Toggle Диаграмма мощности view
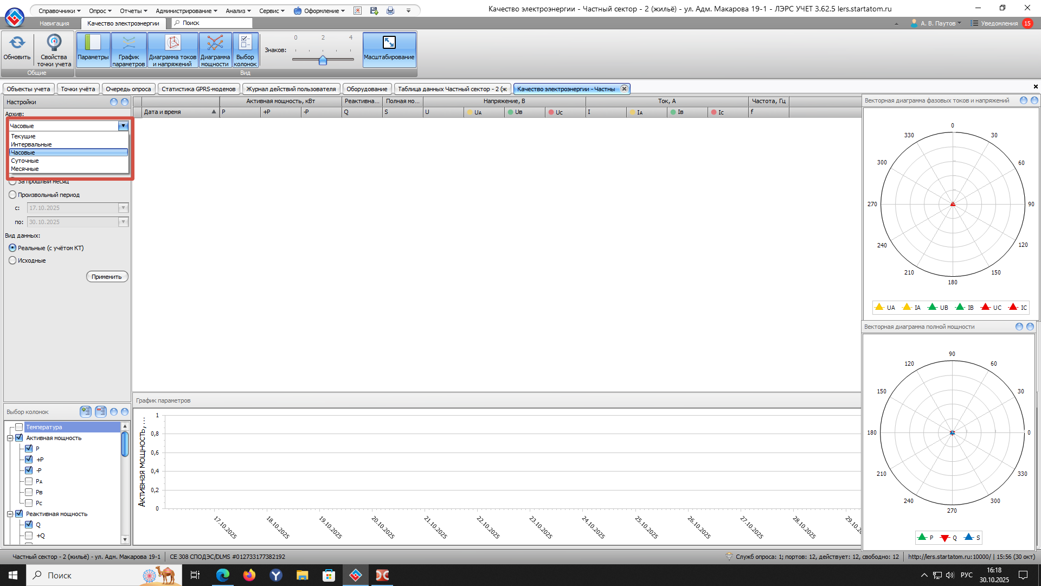The width and height of the screenshot is (1041, 586). tap(215, 49)
